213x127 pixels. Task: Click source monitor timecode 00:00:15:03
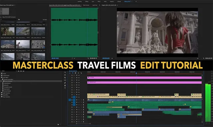(55, 58)
